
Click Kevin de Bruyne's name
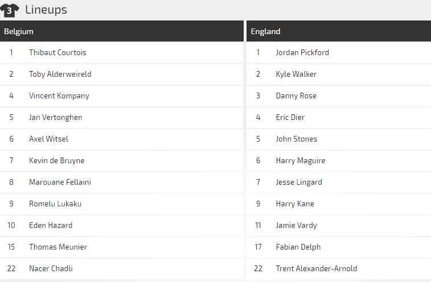[56, 160]
